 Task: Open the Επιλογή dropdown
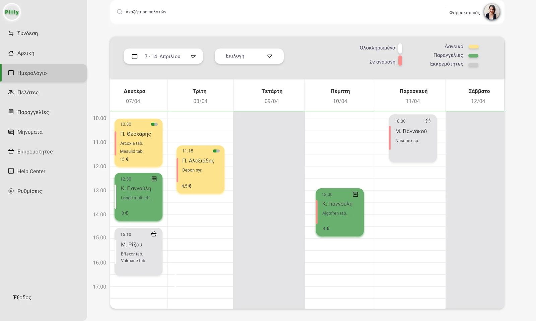(x=249, y=56)
